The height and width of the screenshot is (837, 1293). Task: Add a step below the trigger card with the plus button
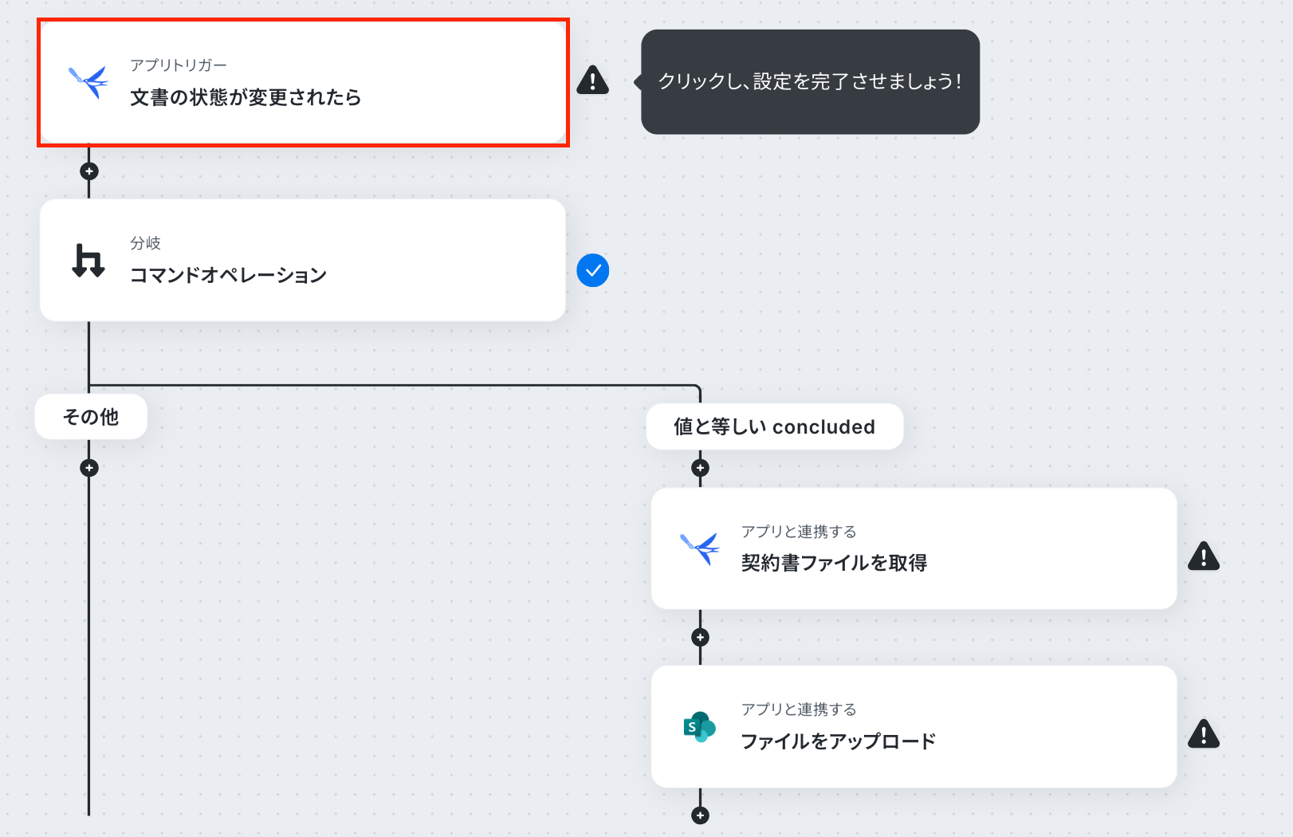pyautogui.click(x=89, y=171)
